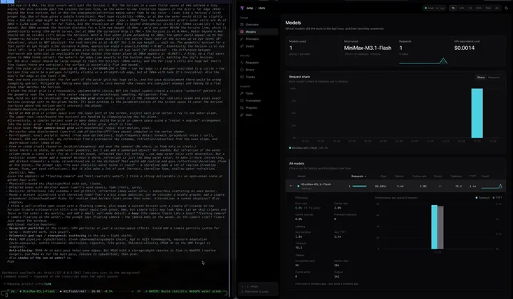513x299 pixels.
Task: Click the Projects sidebar icon
Action: pyautogui.click(x=242, y=107)
